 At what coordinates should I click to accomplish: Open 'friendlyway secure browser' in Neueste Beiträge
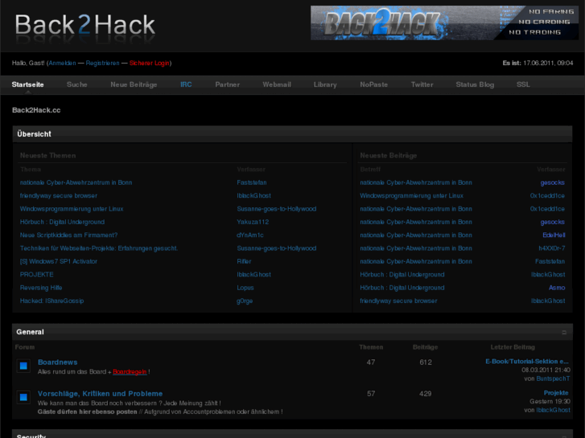click(x=398, y=301)
